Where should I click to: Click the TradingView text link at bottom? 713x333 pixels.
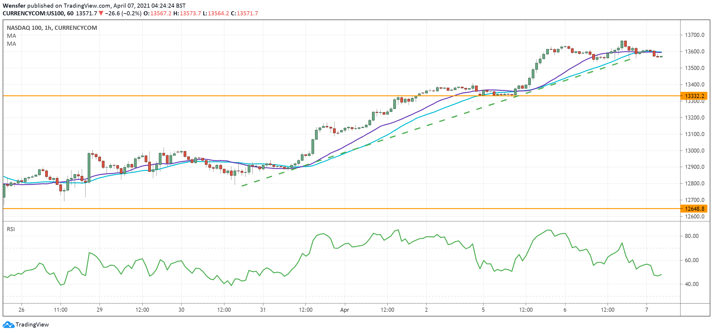(x=32, y=325)
